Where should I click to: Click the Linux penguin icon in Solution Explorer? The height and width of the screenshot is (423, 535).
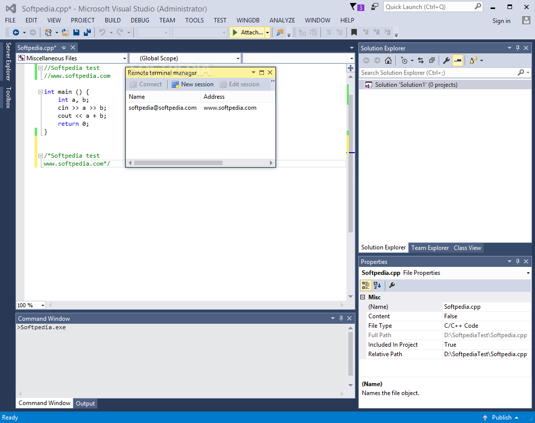pos(473,60)
